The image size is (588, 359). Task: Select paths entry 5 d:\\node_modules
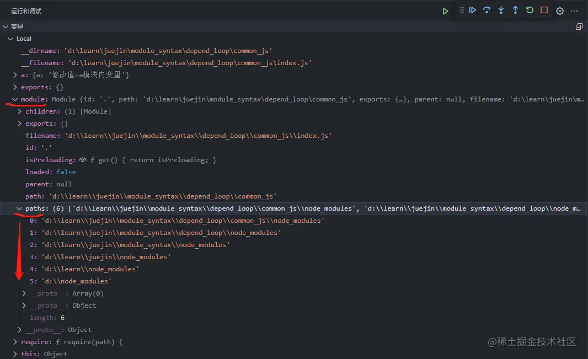tap(294, 281)
